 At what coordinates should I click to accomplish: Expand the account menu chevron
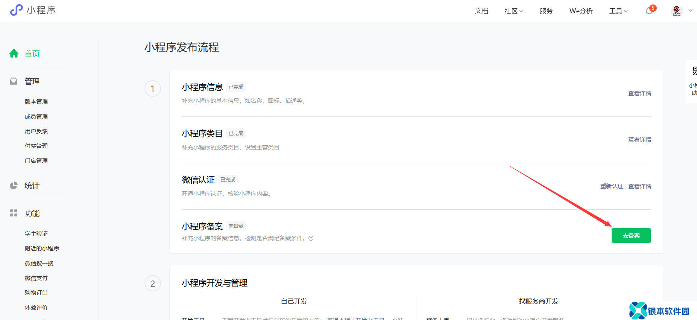click(x=690, y=11)
